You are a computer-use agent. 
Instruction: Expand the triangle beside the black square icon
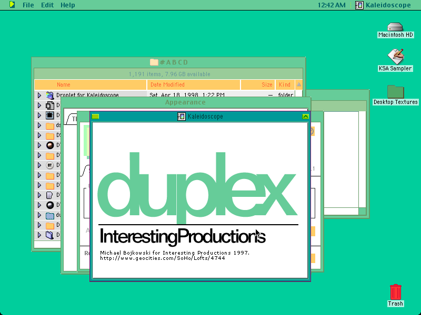39,115
